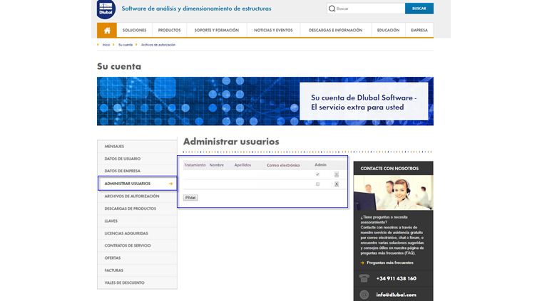Image resolution: width=542 pixels, height=301 pixels.
Task: Open Datos de usuario in sidebar
Action: click(137, 159)
